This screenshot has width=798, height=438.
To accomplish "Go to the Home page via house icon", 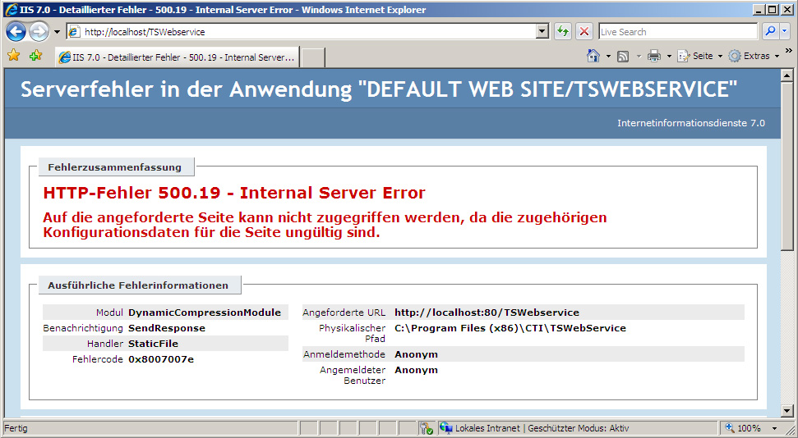I will click(x=593, y=56).
